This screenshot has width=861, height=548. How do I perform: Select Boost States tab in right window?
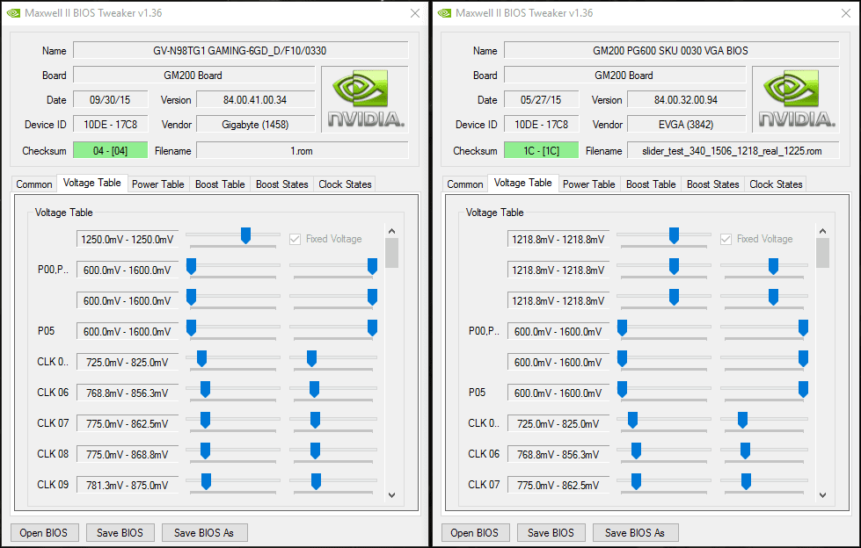(712, 184)
